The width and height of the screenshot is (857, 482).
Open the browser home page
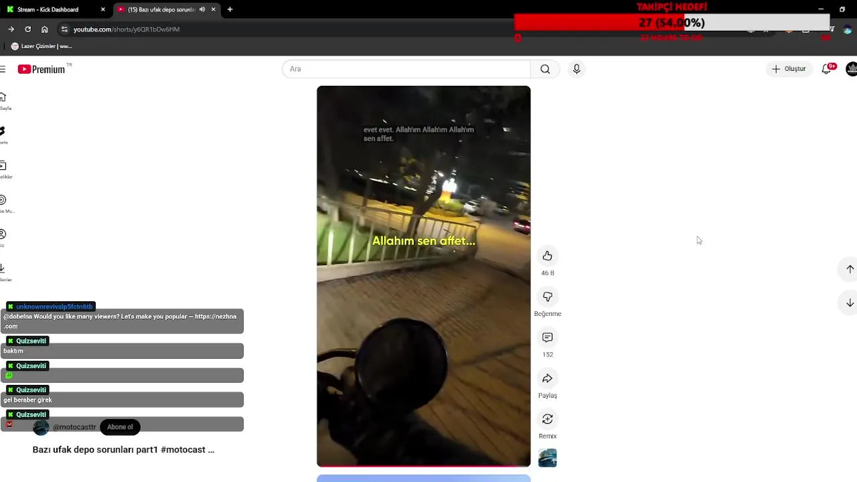pos(44,29)
